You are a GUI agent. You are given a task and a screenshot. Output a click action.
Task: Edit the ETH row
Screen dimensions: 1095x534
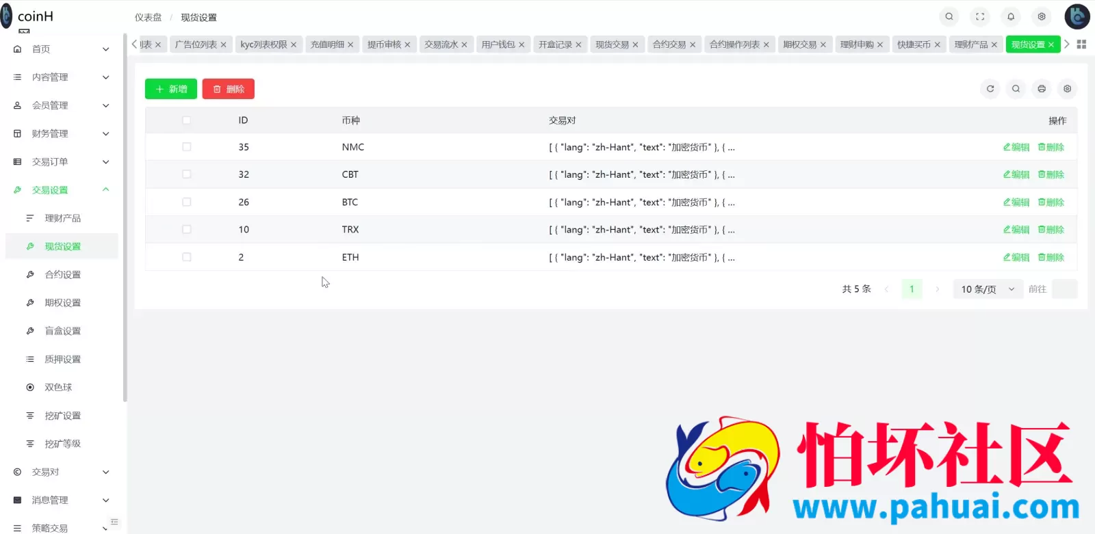click(x=1016, y=257)
